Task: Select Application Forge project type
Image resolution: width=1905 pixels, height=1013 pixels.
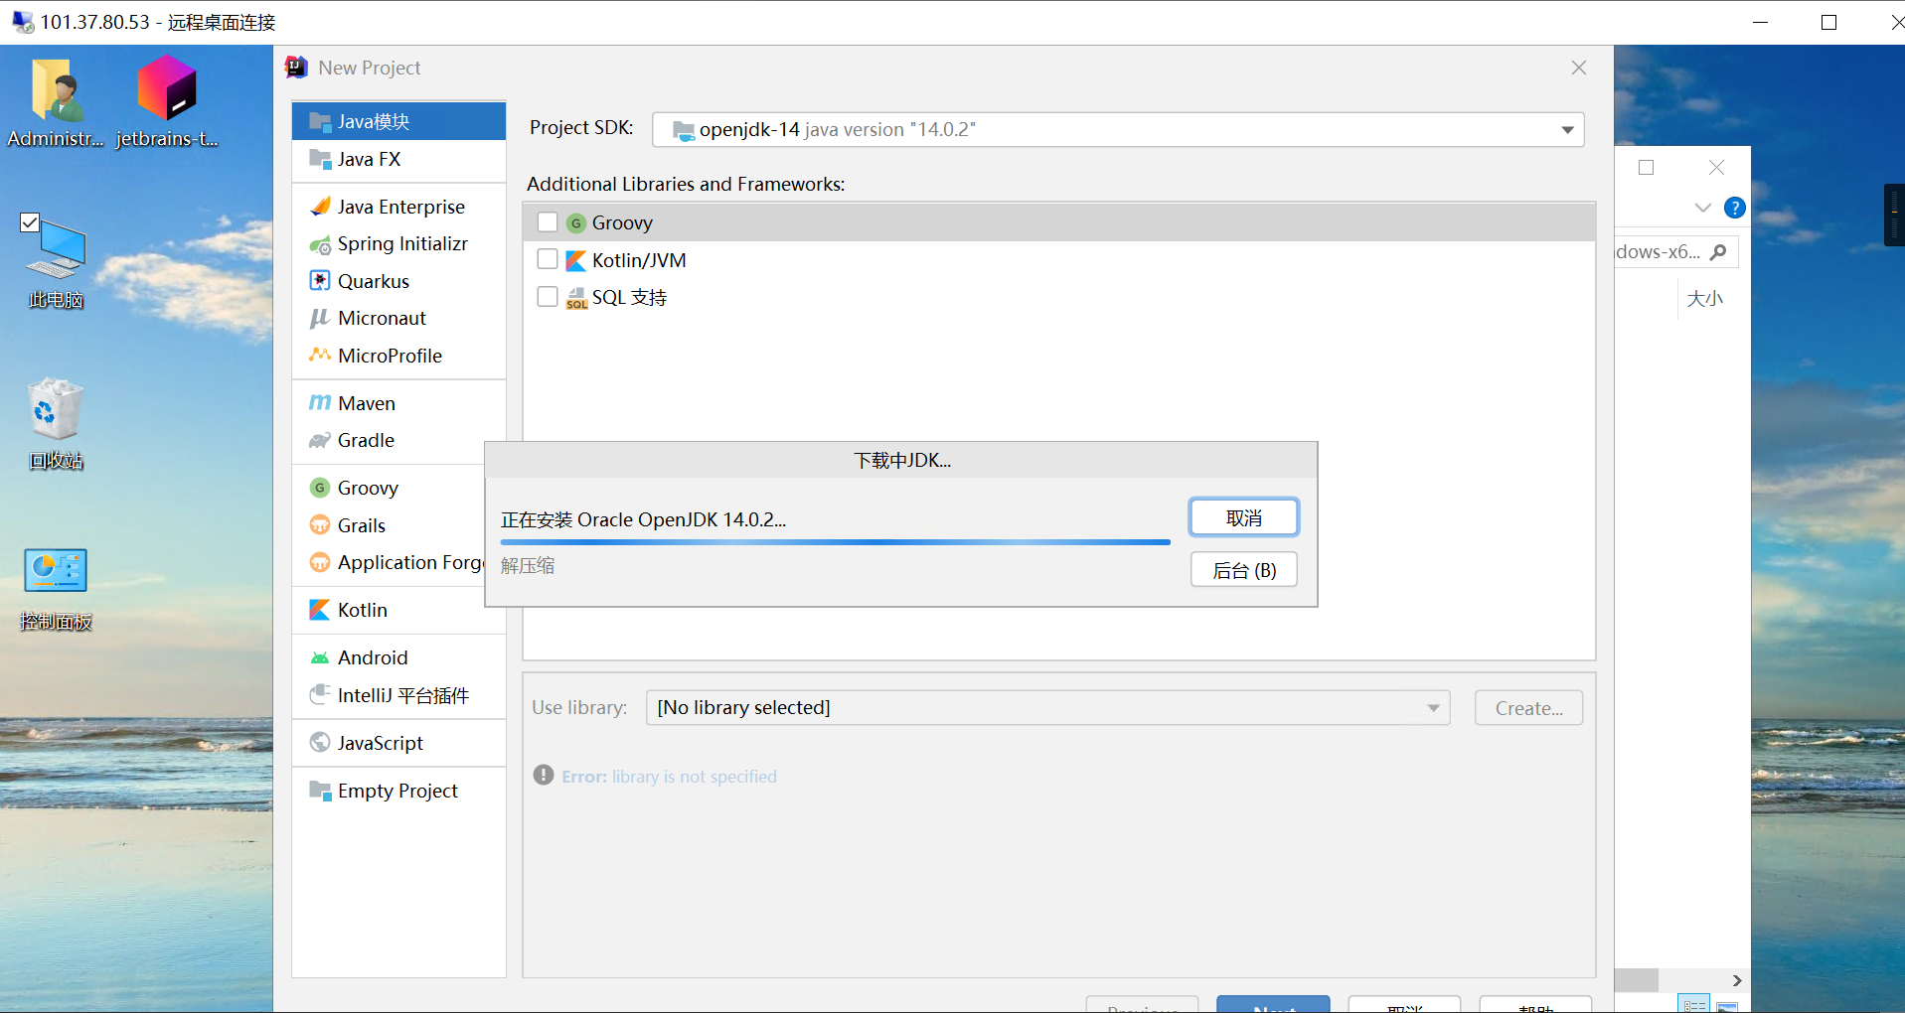Action: pos(388,562)
